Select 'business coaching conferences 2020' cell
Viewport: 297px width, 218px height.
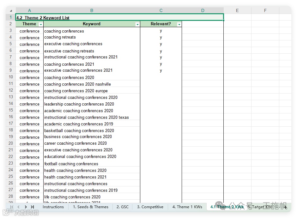tap(92, 136)
